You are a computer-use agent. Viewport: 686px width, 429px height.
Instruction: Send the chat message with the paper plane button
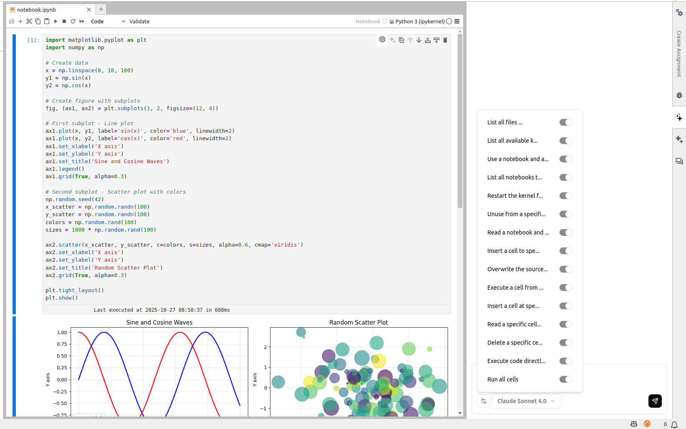(x=655, y=401)
